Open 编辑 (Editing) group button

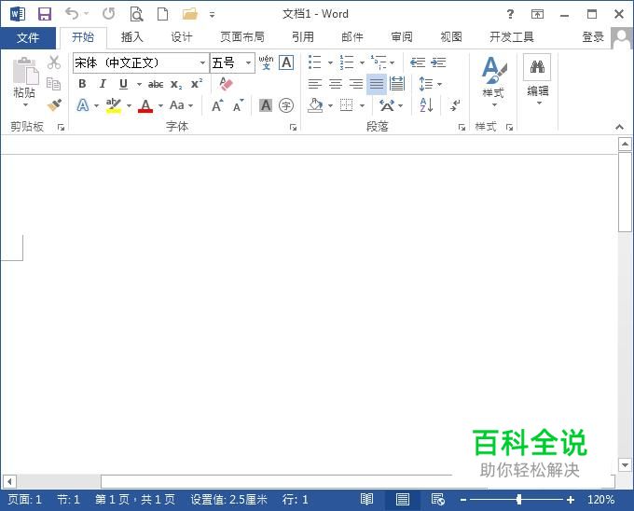pos(537,81)
